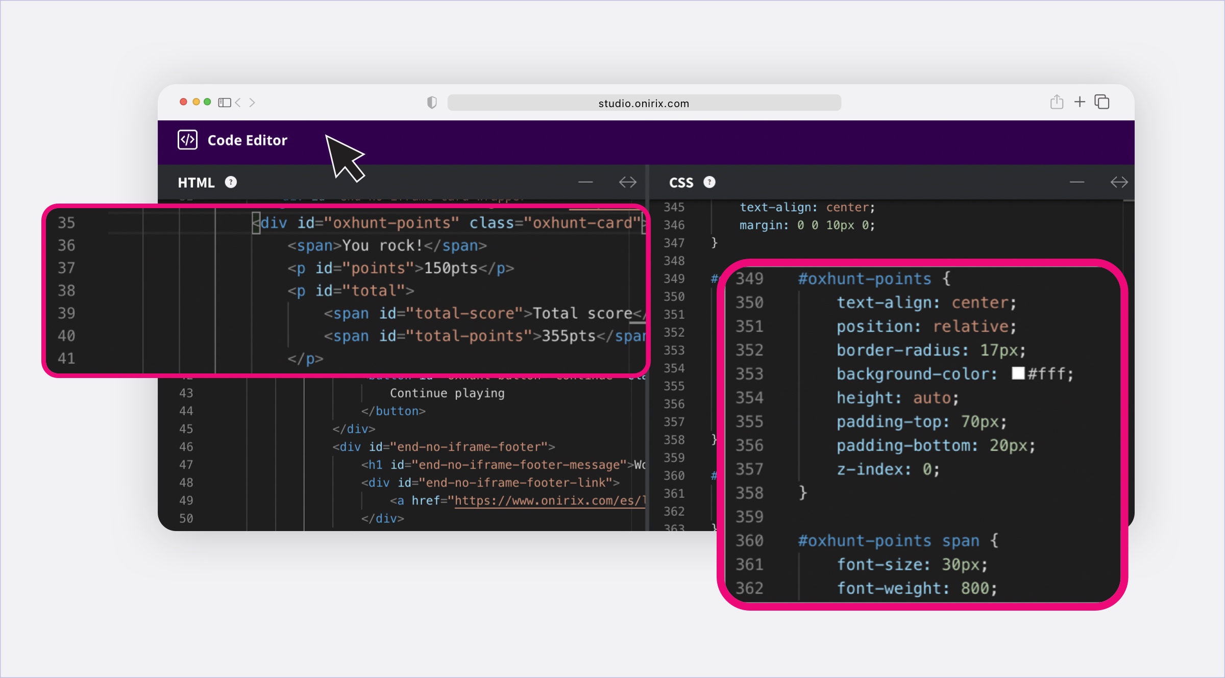The width and height of the screenshot is (1225, 678).
Task: Go forward in browser history
Action: point(252,103)
